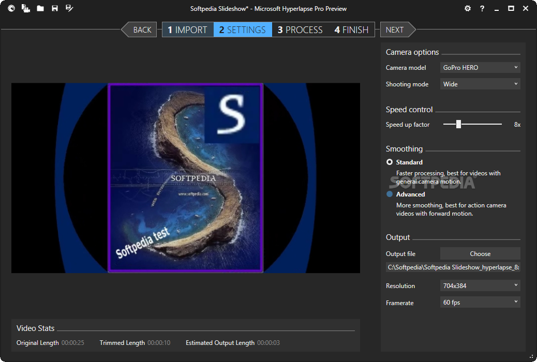
Task: Click the Save As floppy-with-pencil icon
Action: click(x=69, y=8)
